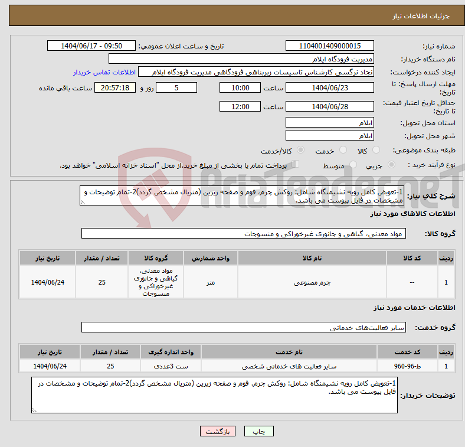The height and width of the screenshot is (447, 465).
Task: Click the service group field سایر فعالیت‌های خدماتی
Action: point(244,327)
